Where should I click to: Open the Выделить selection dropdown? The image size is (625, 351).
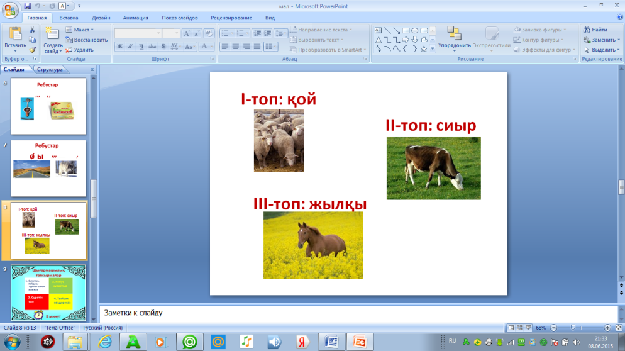pos(602,50)
